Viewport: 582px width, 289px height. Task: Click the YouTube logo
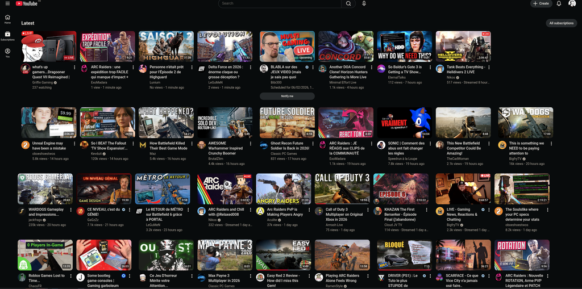27,3
